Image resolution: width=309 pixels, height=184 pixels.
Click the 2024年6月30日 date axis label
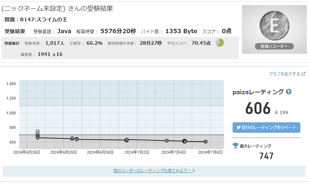point(100,152)
